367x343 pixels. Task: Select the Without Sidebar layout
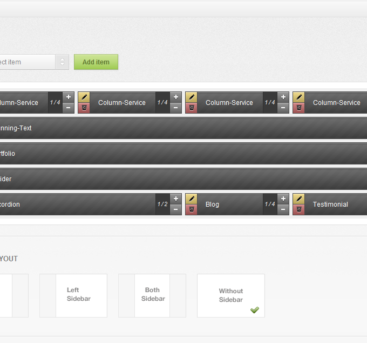tap(230, 295)
